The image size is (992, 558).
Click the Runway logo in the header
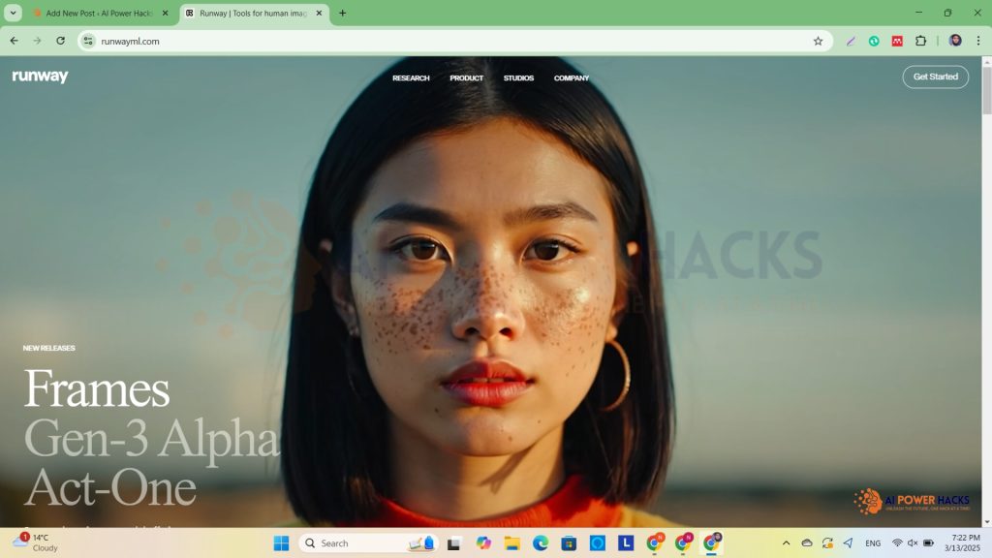(x=40, y=77)
